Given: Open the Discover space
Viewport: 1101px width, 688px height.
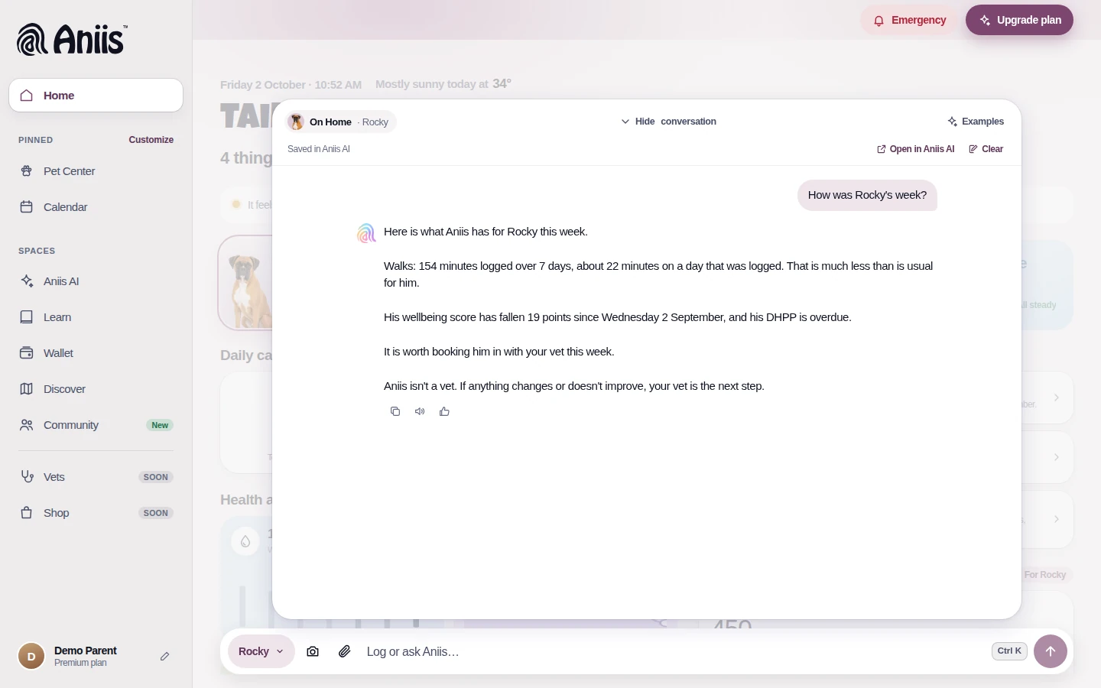Looking at the screenshot, I should [x=96, y=389].
